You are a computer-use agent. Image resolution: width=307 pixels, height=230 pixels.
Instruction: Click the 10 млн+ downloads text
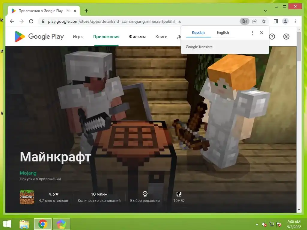[99, 194]
